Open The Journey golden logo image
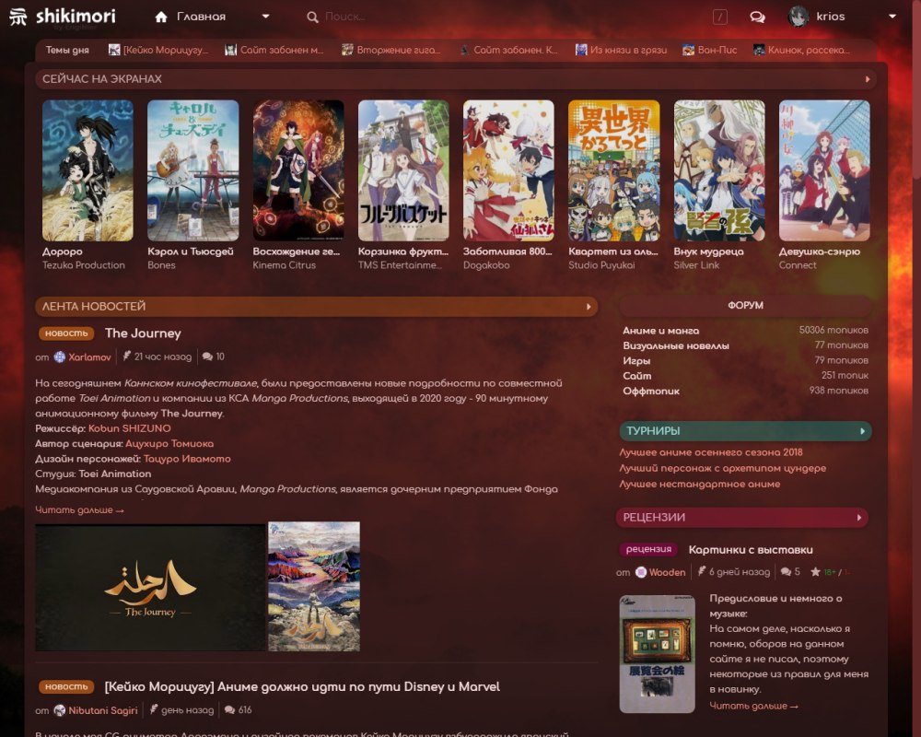The image size is (921, 737). coord(150,587)
